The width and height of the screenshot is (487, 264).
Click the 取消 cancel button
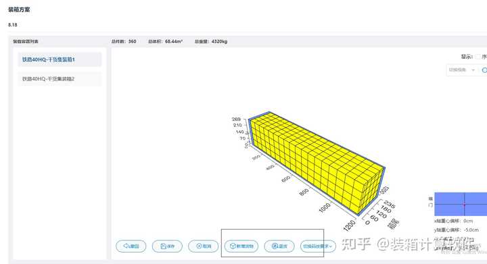point(204,246)
